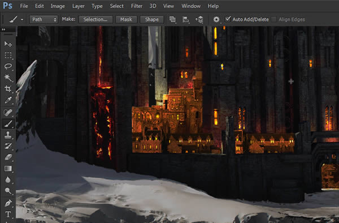The image size is (339, 223).
Task: Select the Gradient tool
Action: [8, 168]
